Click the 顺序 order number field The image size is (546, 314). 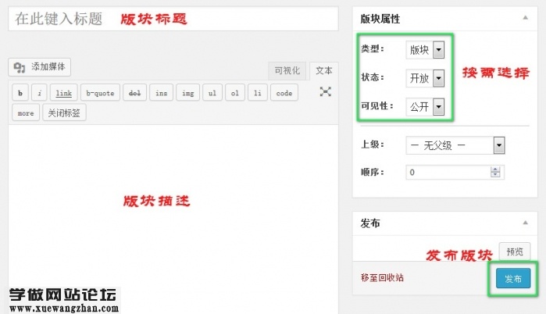455,173
